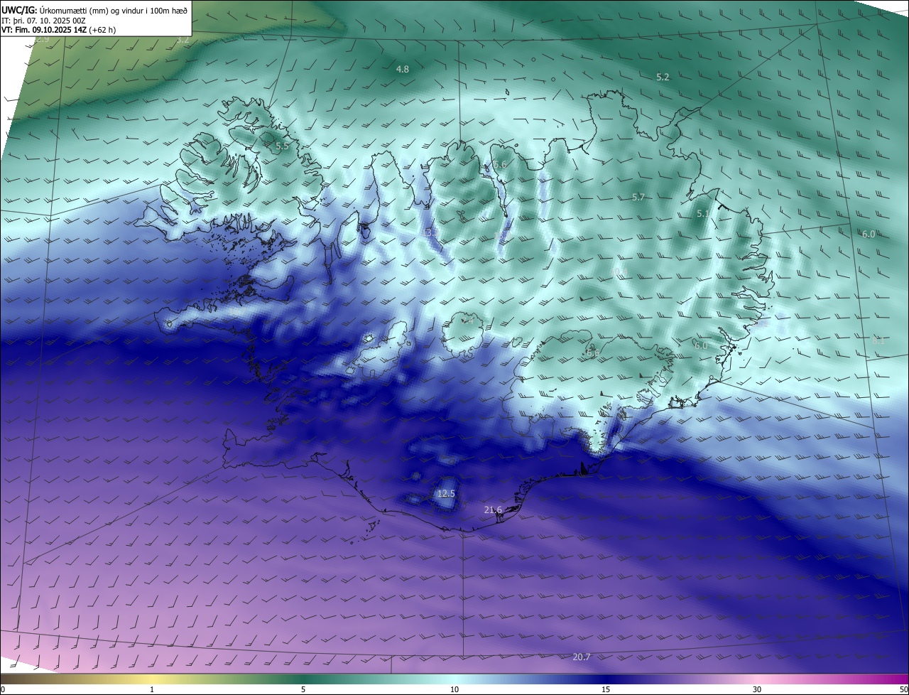Click the initialization time line "IT: þri. 07. 10. 2025 00Z"
This screenshot has width=909, height=695.
point(44,21)
